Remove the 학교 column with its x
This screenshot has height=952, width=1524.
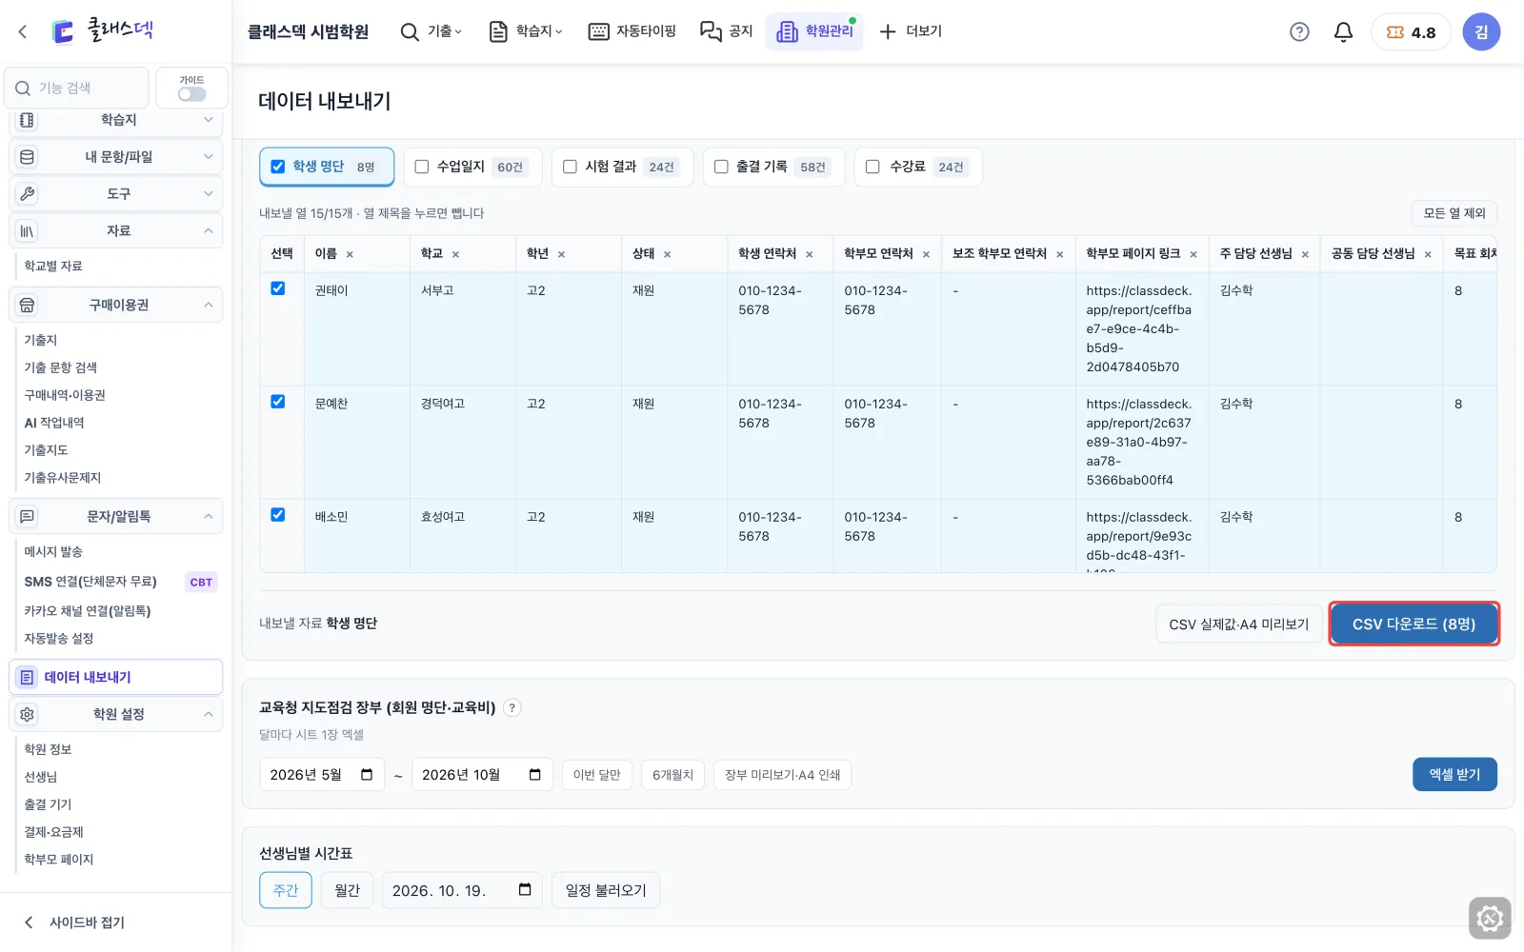click(455, 254)
